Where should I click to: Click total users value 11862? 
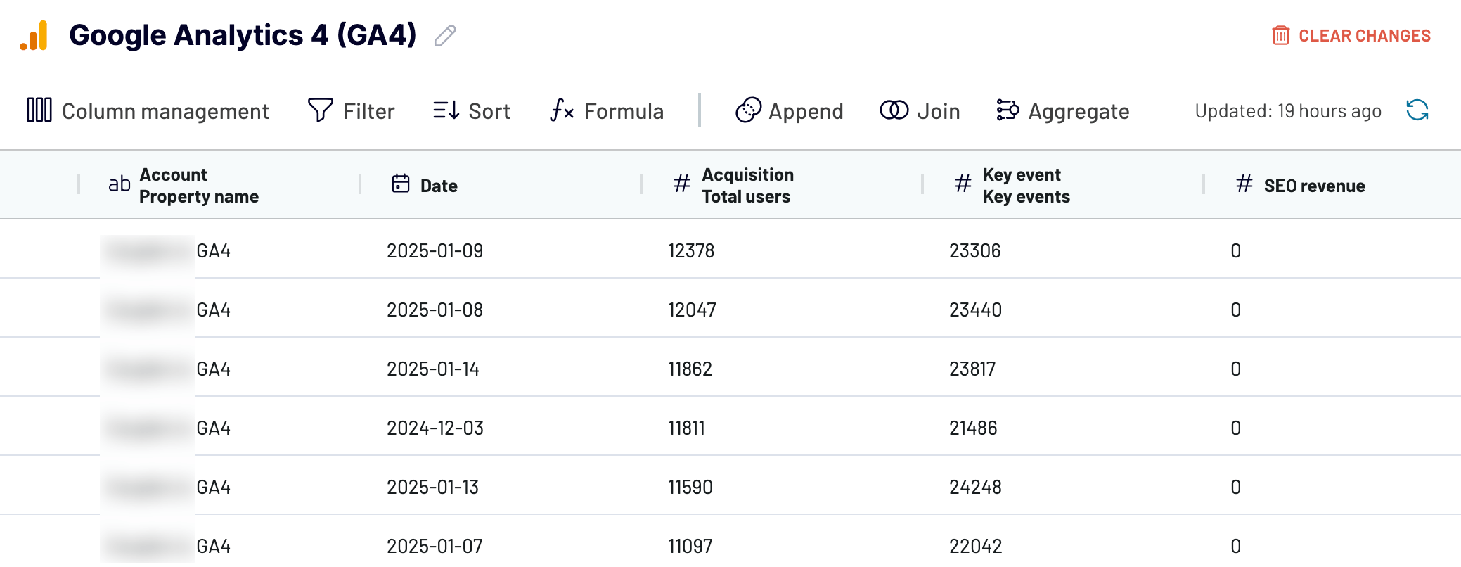tap(690, 369)
